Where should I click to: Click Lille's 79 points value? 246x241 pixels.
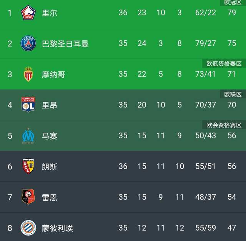coord(232,13)
